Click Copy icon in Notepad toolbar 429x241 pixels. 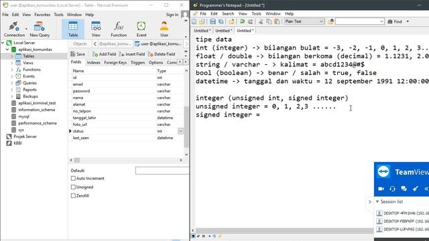click(x=269, y=21)
